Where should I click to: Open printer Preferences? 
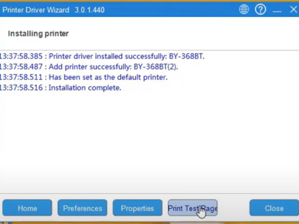pyautogui.click(x=82, y=208)
